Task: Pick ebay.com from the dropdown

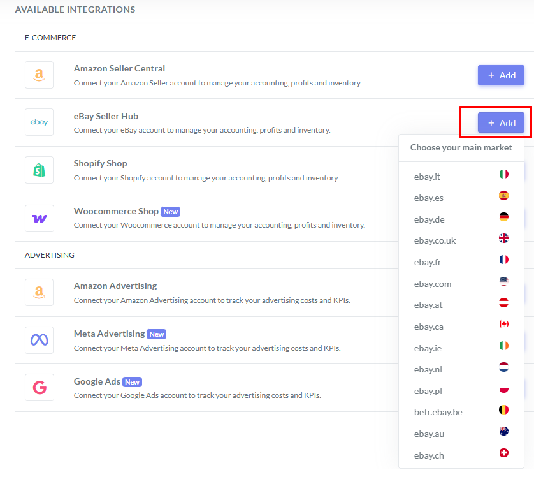Action: (x=432, y=284)
